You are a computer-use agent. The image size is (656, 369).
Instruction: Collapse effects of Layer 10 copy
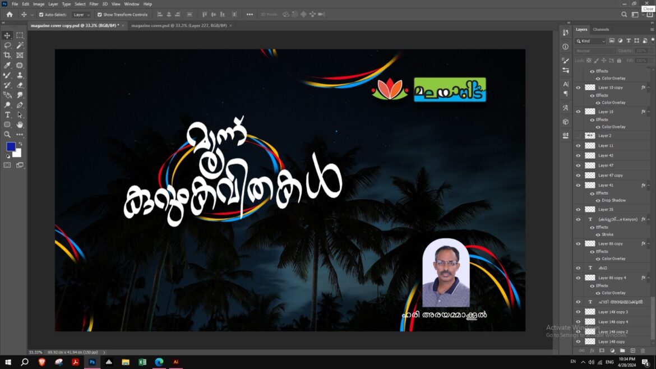649,87
